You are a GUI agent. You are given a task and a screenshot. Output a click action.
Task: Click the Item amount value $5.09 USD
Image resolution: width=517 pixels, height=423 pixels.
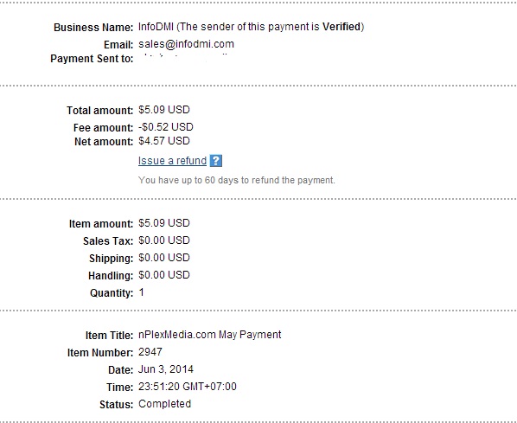coord(164,223)
